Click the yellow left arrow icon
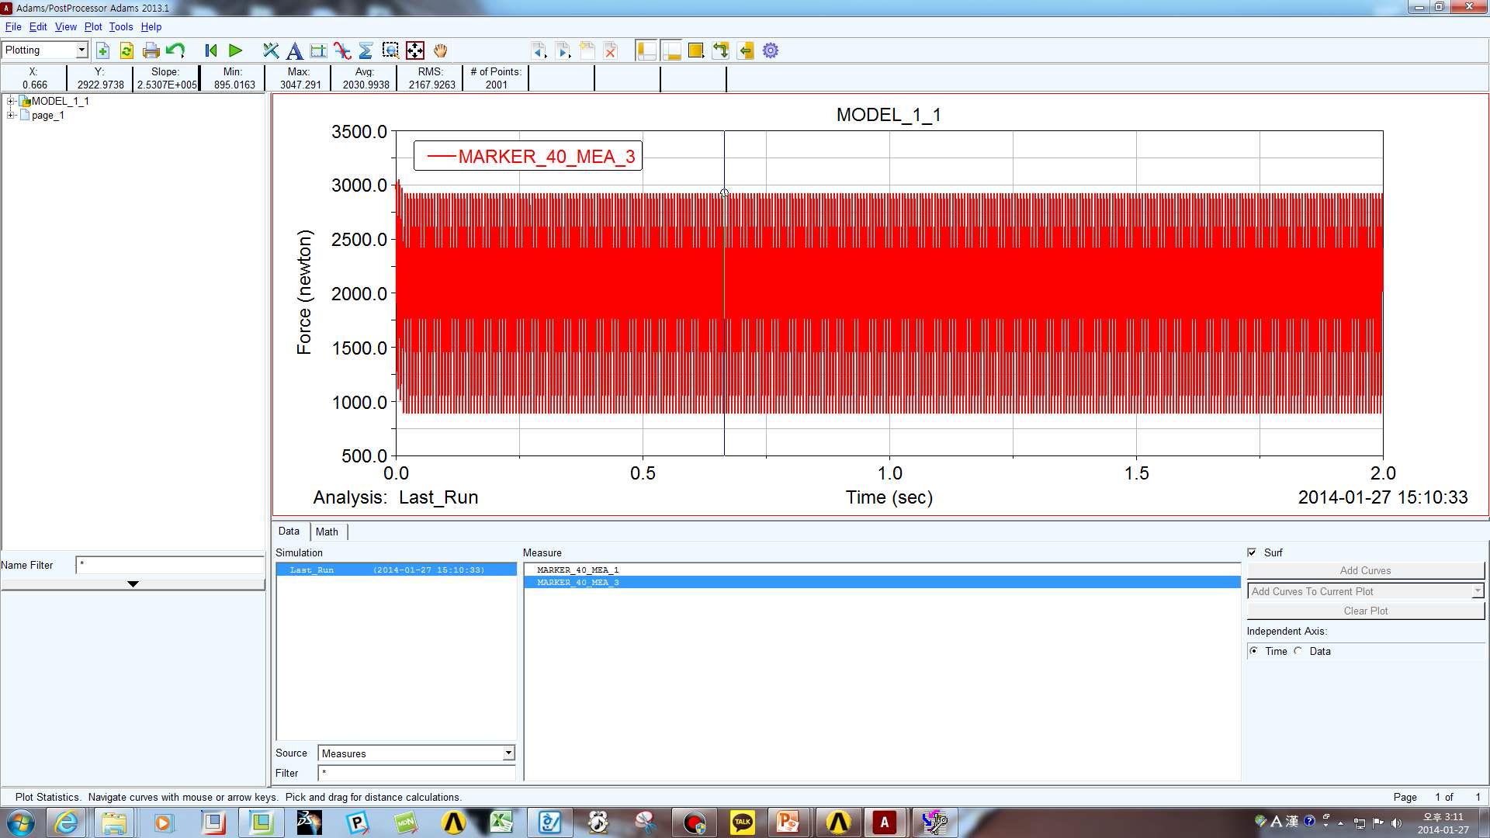 click(746, 51)
